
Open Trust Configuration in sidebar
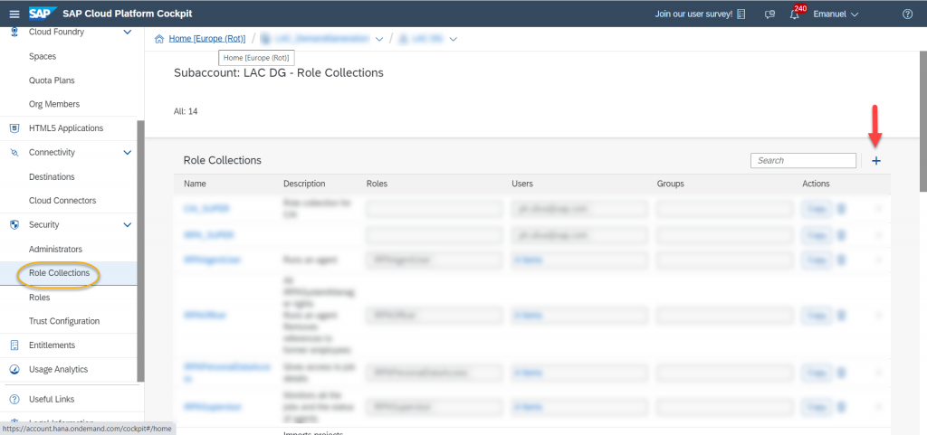coord(64,321)
